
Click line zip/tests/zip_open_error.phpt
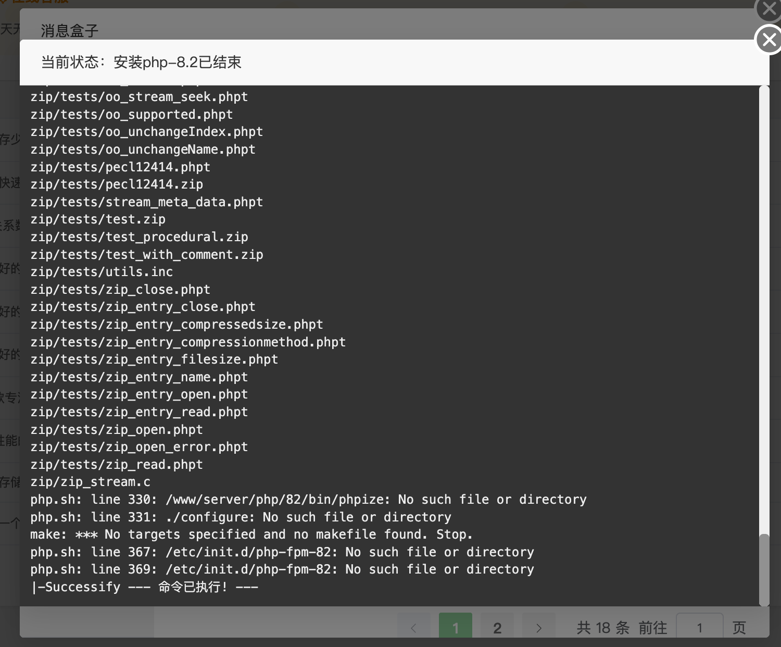point(139,447)
